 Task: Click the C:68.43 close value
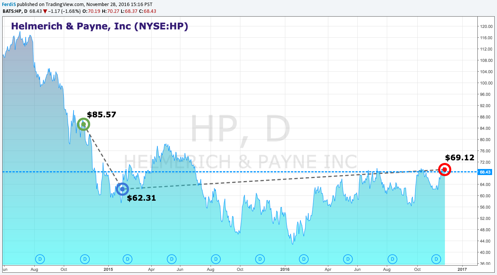click(147, 11)
